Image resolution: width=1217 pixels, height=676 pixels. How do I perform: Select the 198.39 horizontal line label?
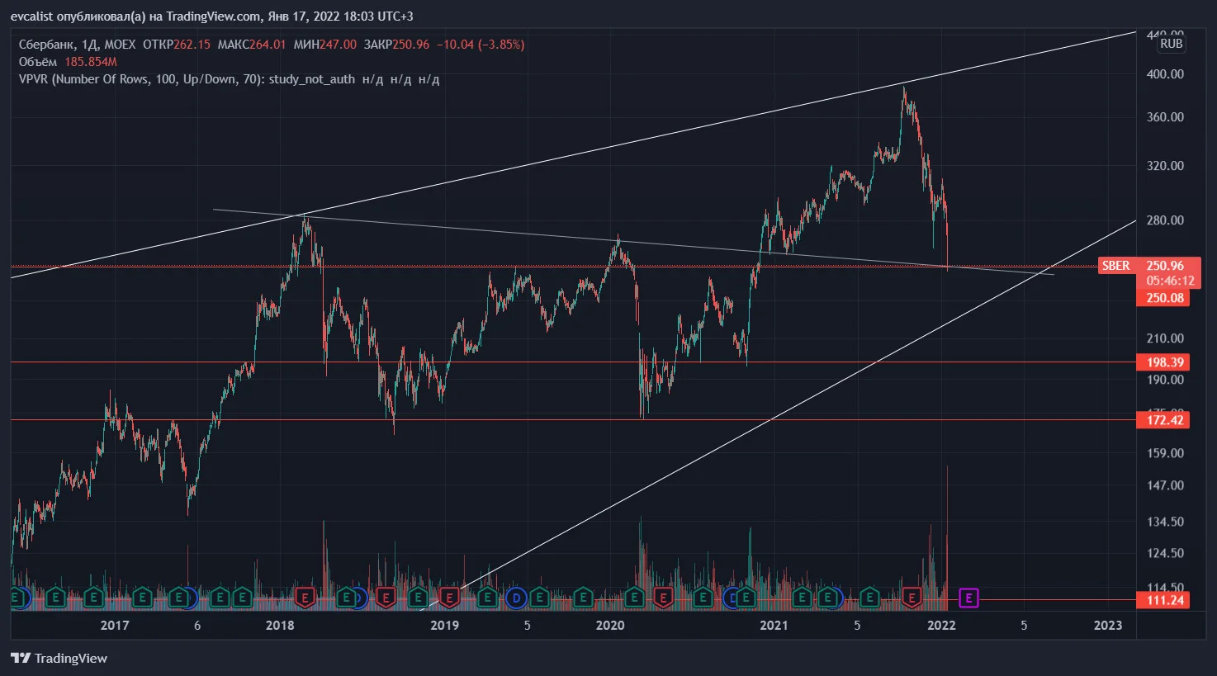pos(1163,362)
